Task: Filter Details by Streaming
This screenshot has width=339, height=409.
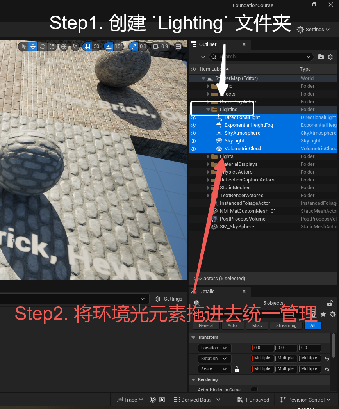Action: tap(286, 325)
